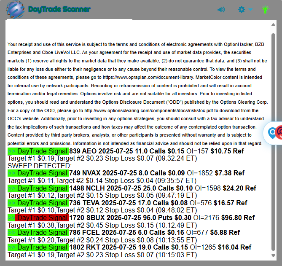
Task: Click the '$7.38 Ref' value for NVAX
Action: [x=230, y=173]
